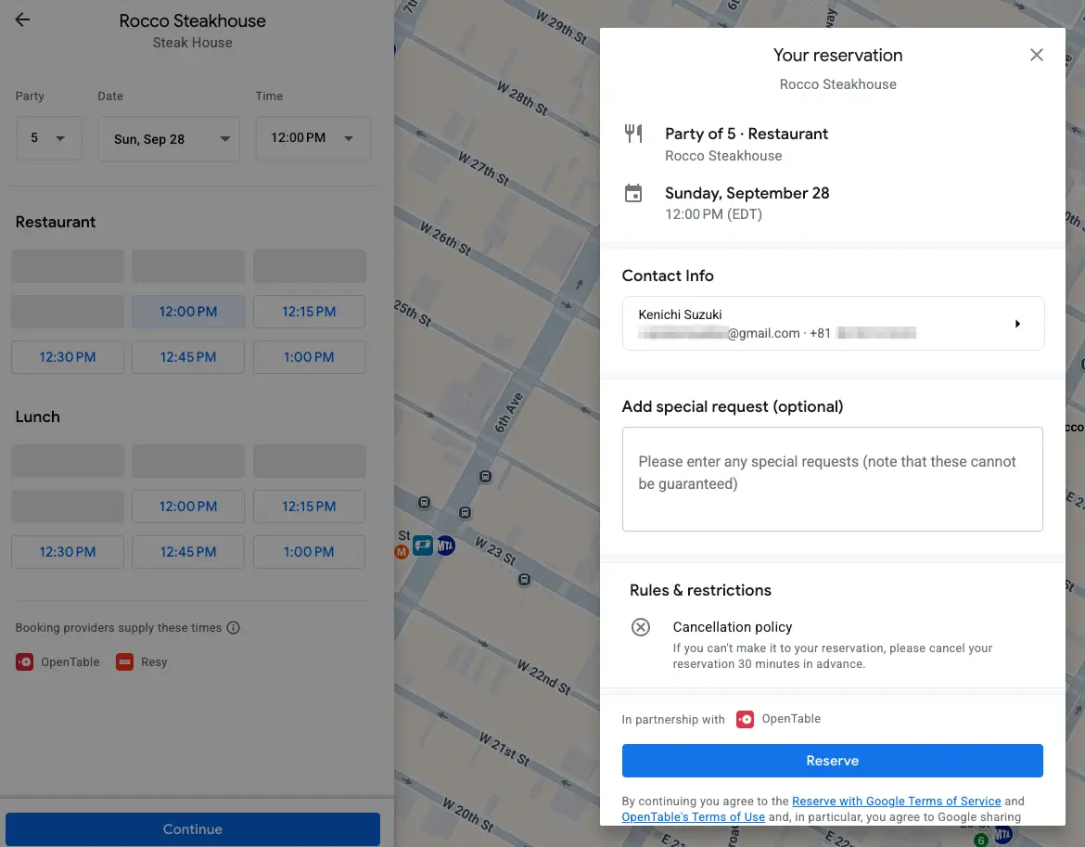Click the Rocco Steakhouse title in the left panel
This screenshot has height=847, width=1085.
[192, 20]
